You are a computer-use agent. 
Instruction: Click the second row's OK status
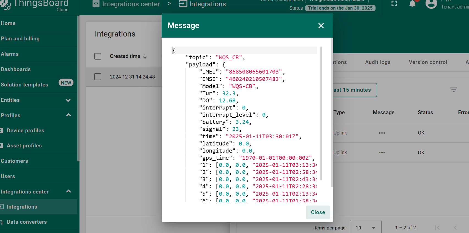click(421, 153)
